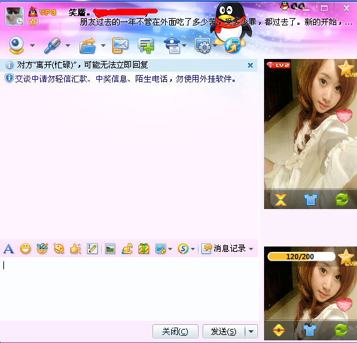Expand the 消息记录 dropdown arrow
The image size is (357, 343).
click(x=251, y=249)
